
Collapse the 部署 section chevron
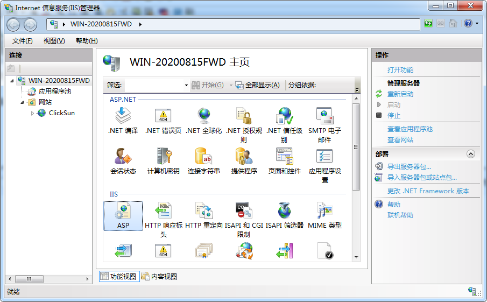pyautogui.click(x=471, y=154)
